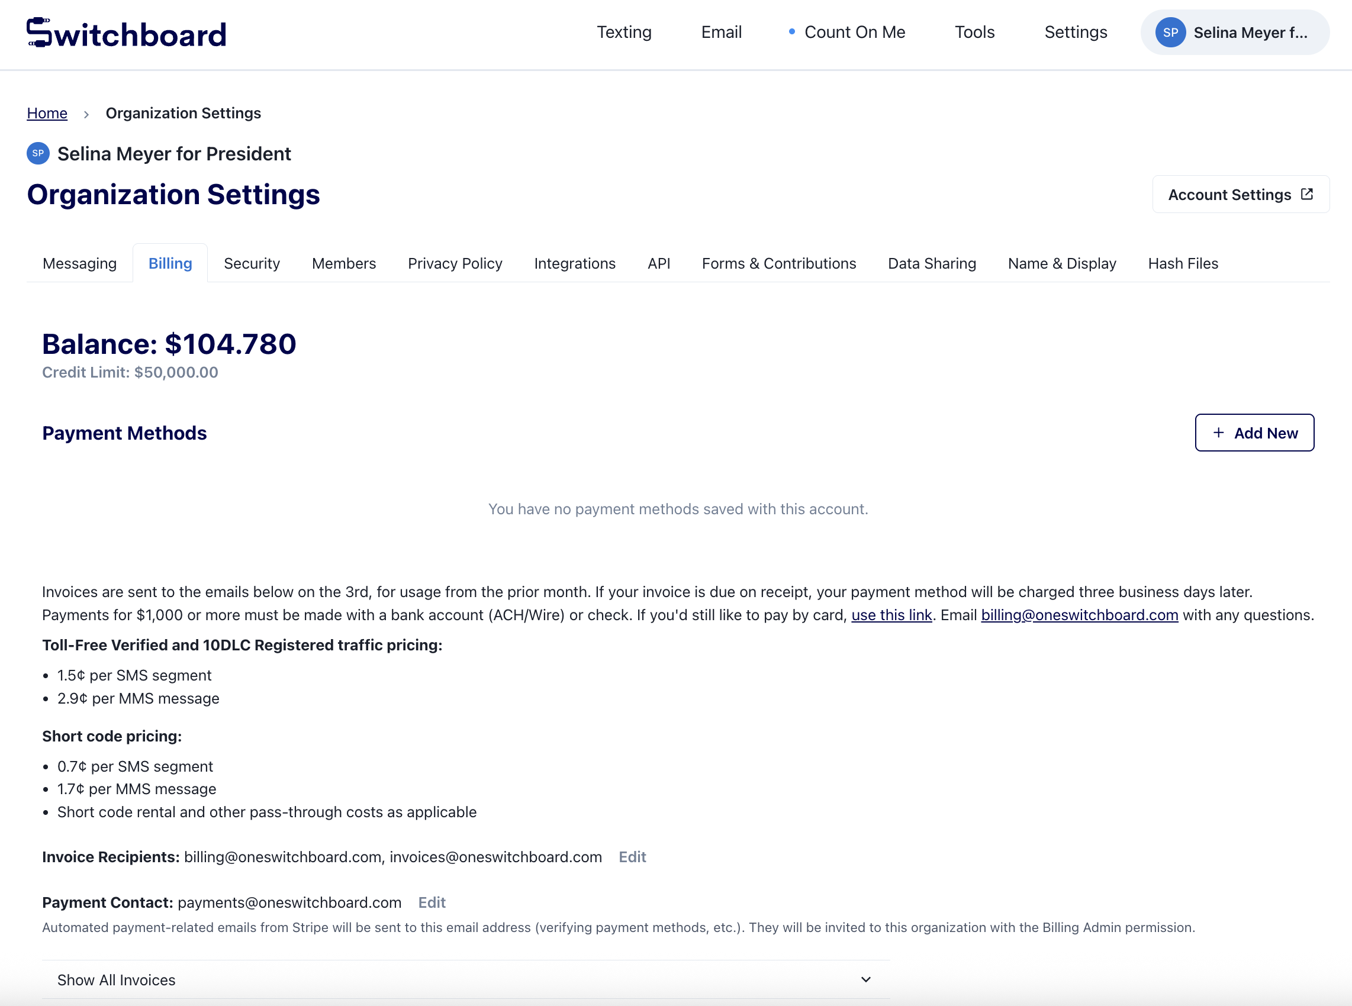This screenshot has height=1006, width=1352.
Task: Click the Short code pricing heading
Action: pyautogui.click(x=112, y=736)
